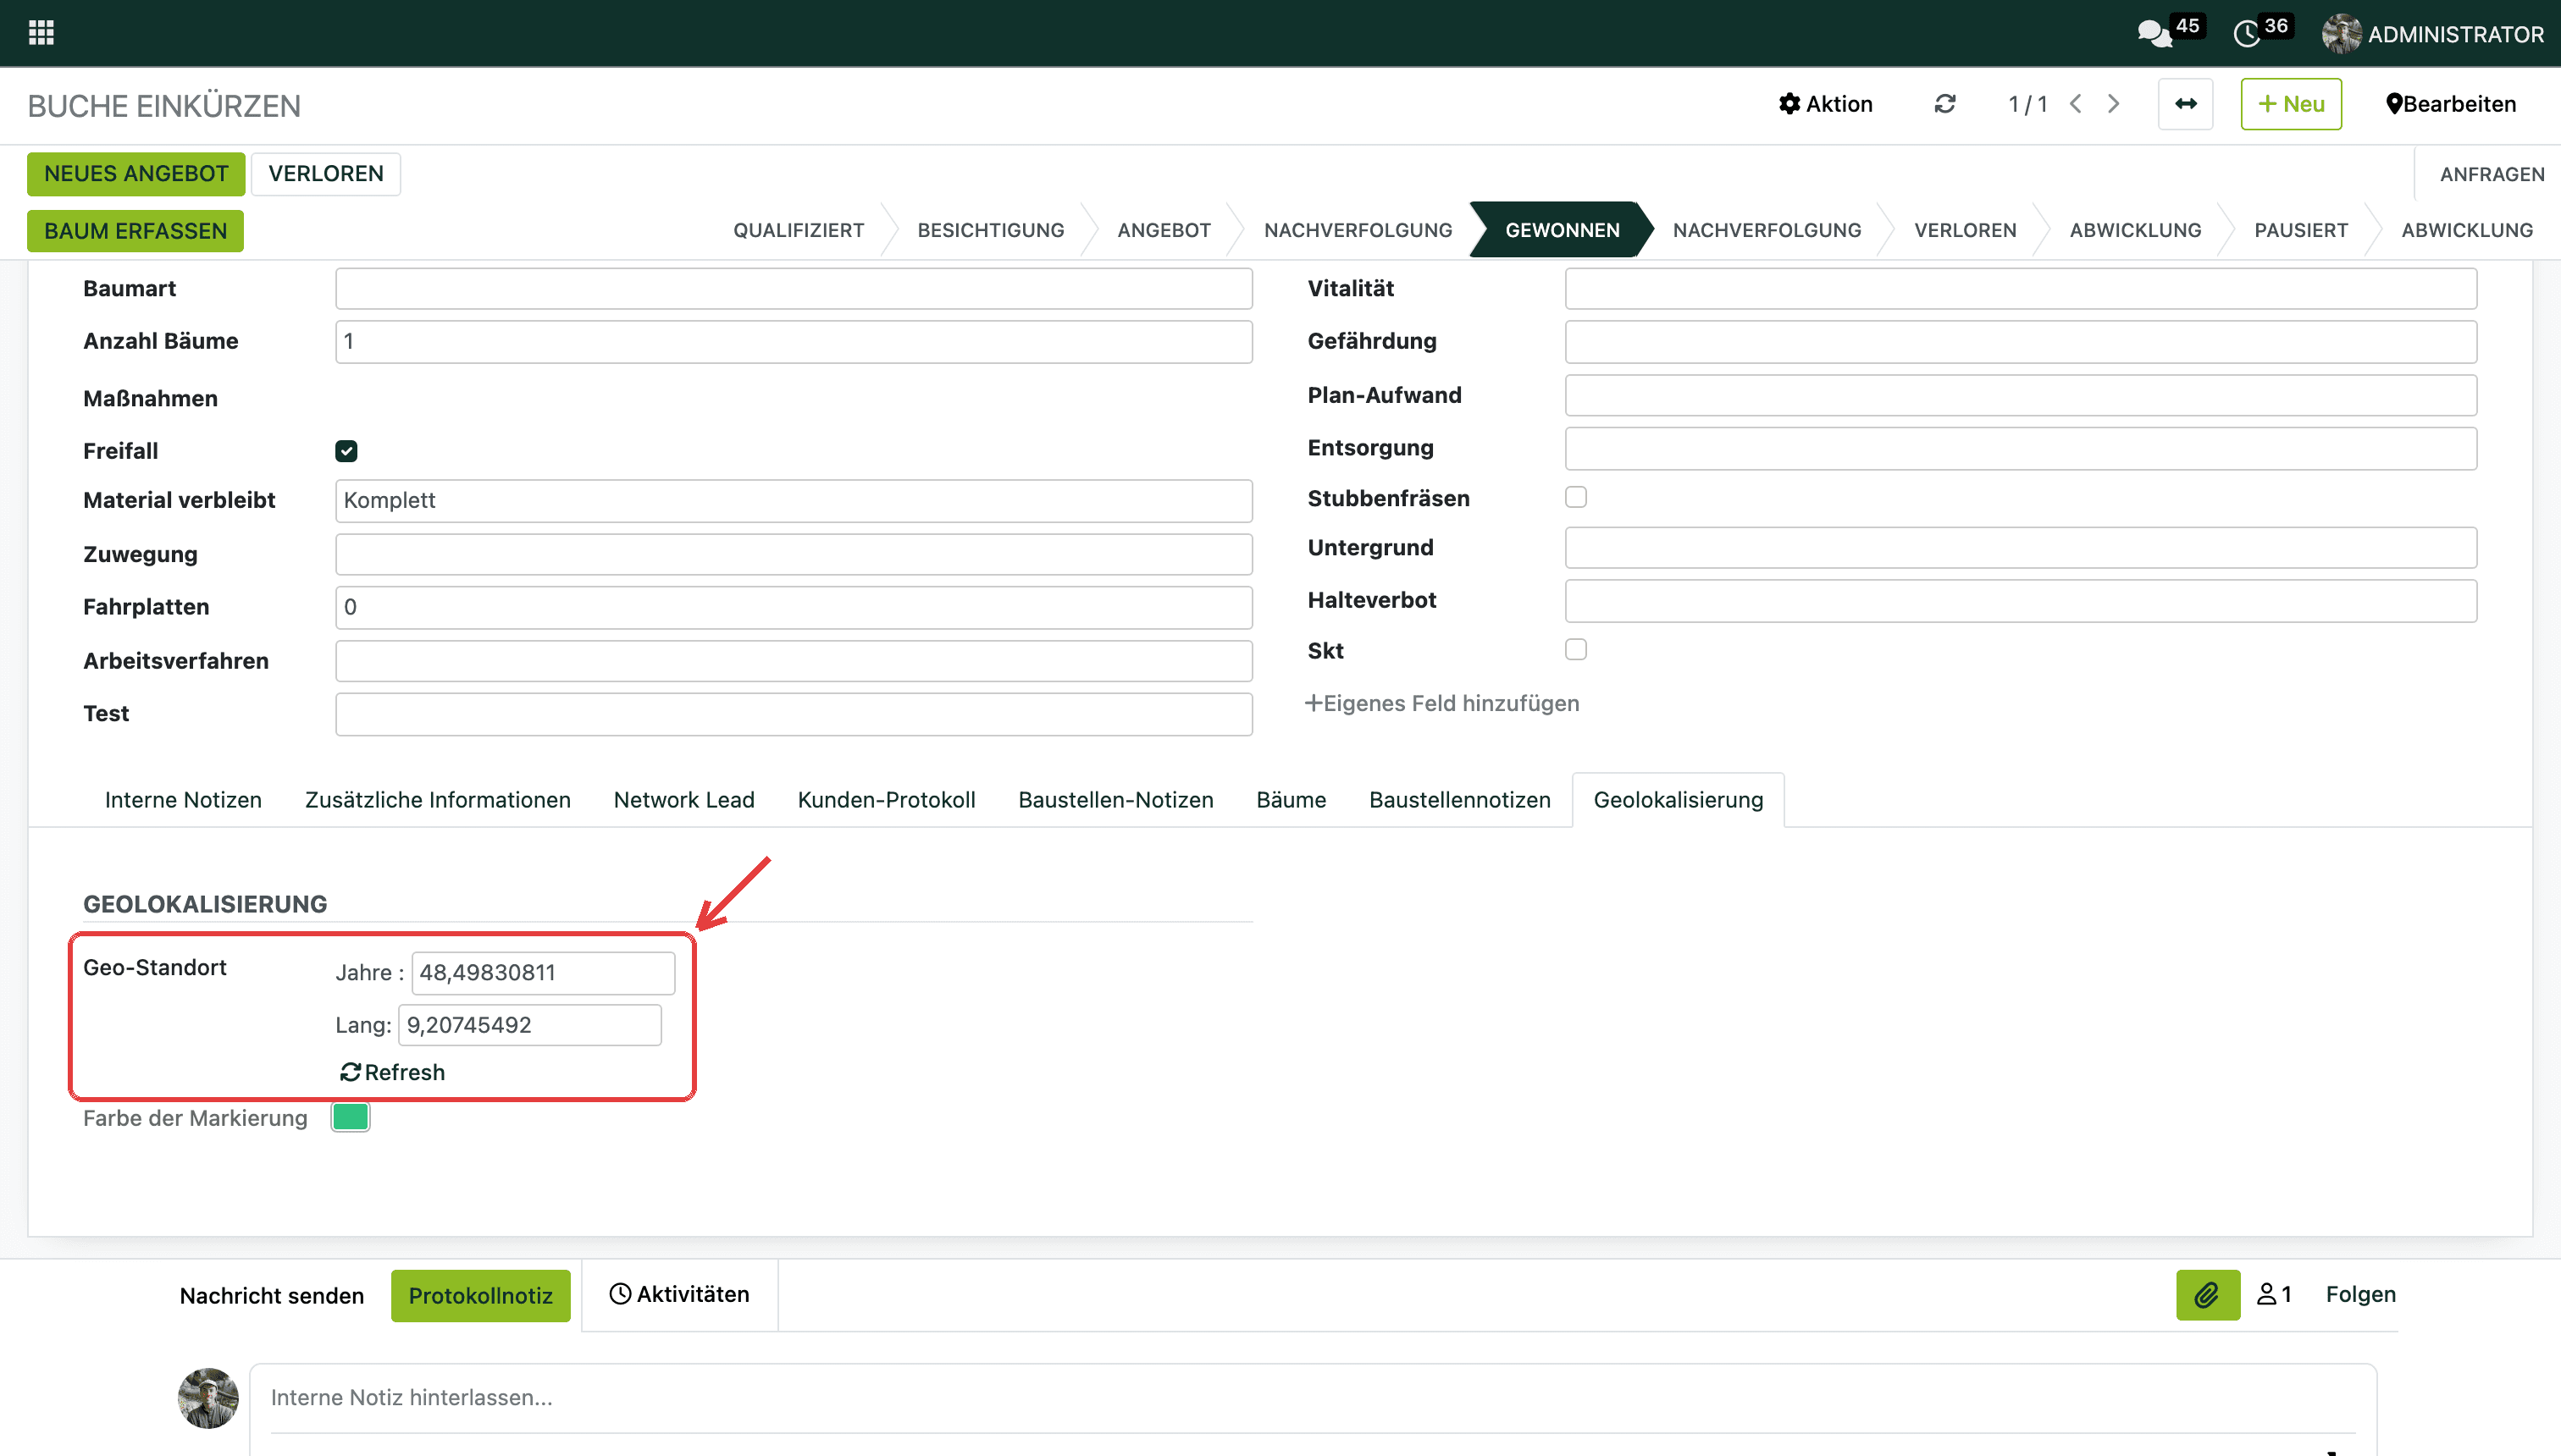Switch to the Interne Notizen tab
Image resolution: width=2561 pixels, height=1456 pixels.
[x=183, y=800]
